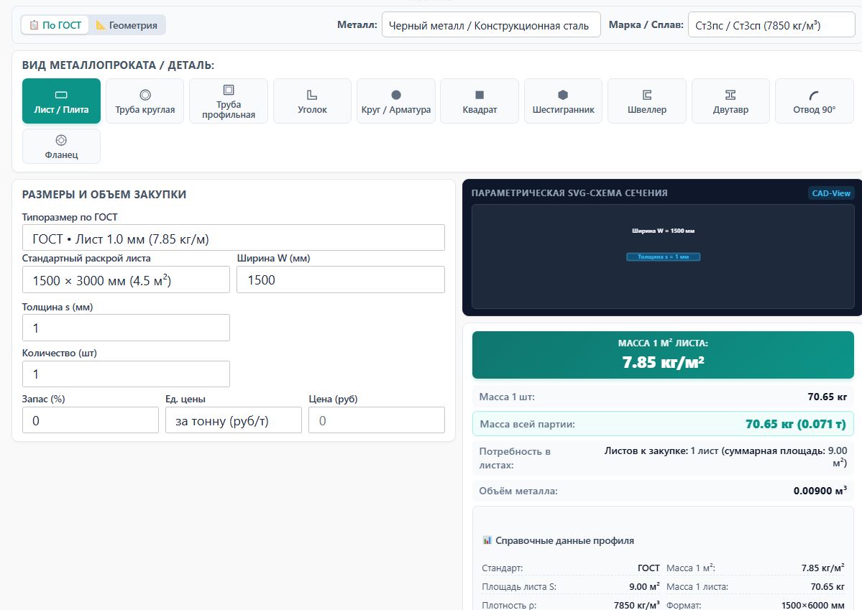Screen dimensions: 862x610
Task: Choose Труба круглая profile
Action: coord(145,101)
